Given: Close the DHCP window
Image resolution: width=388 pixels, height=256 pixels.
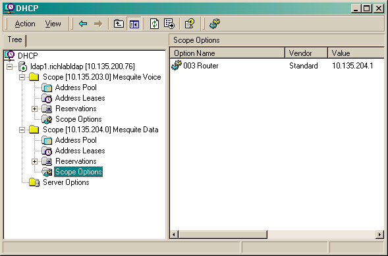Looking at the screenshot, I should point(379,9).
